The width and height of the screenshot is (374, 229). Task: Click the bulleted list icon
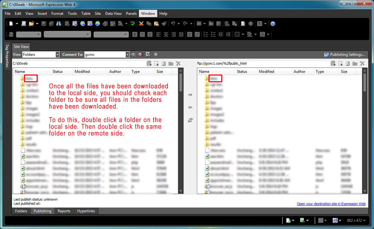point(213,34)
